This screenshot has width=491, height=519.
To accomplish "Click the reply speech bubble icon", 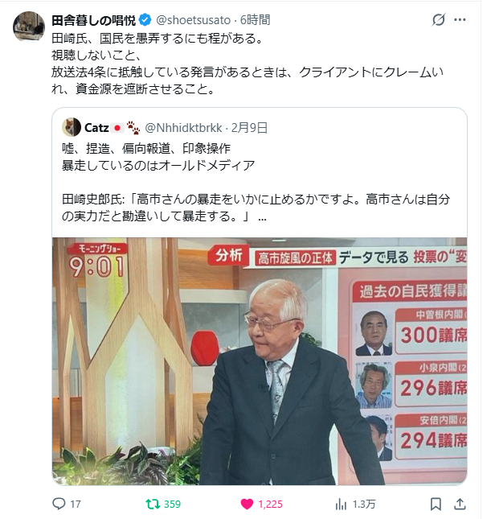I will pos(59,504).
